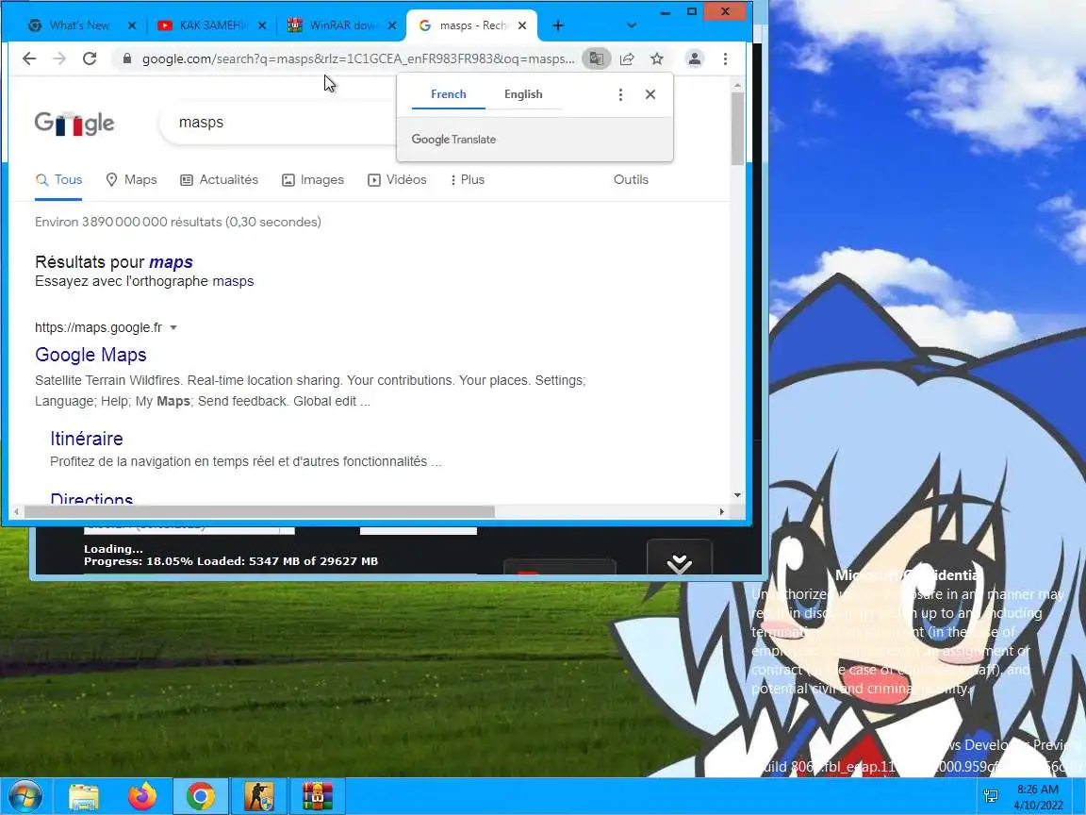The image size is (1086, 815).
Task: Click the vertical scrollbar thumb
Action: [737, 128]
